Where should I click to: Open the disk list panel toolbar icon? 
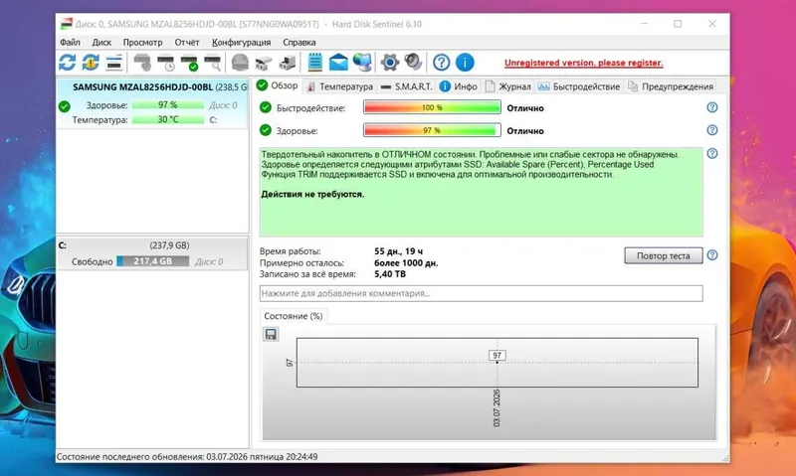[x=114, y=63]
